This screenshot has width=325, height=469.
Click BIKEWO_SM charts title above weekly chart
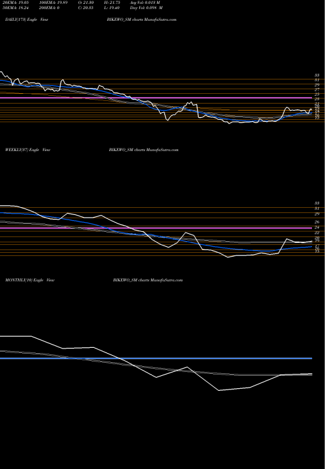[144, 150]
